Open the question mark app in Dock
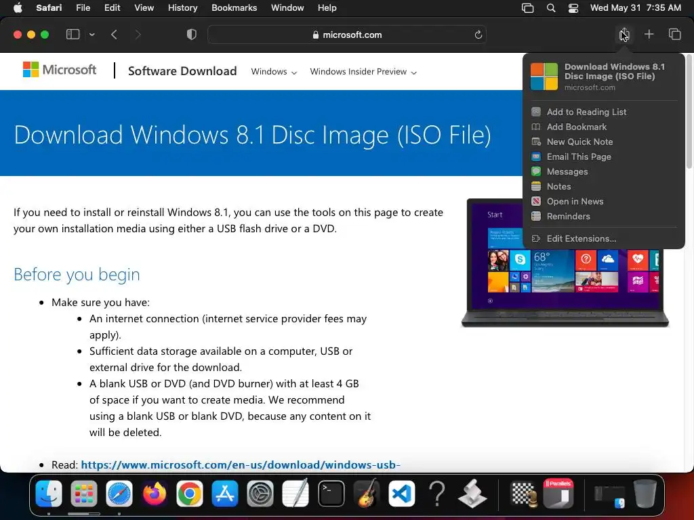 click(437, 494)
